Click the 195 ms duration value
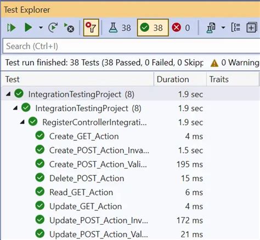The width and height of the screenshot is (260, 240). pyautogui.click(x=190, y=164)
